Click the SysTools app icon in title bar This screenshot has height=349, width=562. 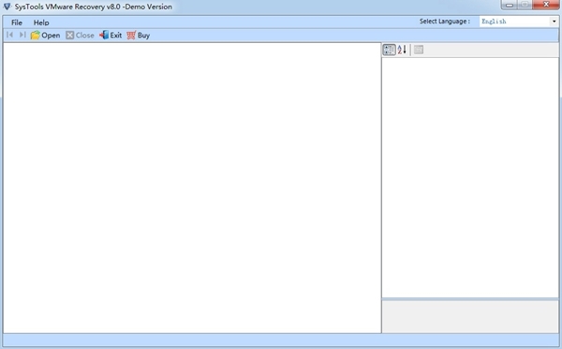7,7
